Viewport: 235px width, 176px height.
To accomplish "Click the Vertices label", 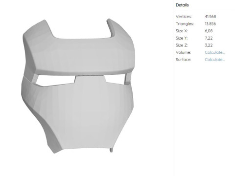I will click(184, 17).
